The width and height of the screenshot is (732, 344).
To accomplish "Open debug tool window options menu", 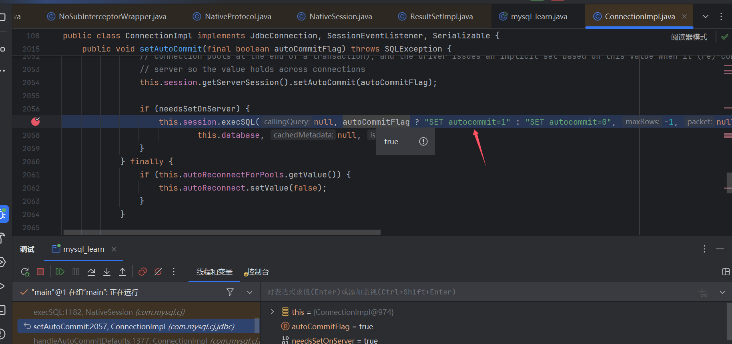I will (704, 249).
